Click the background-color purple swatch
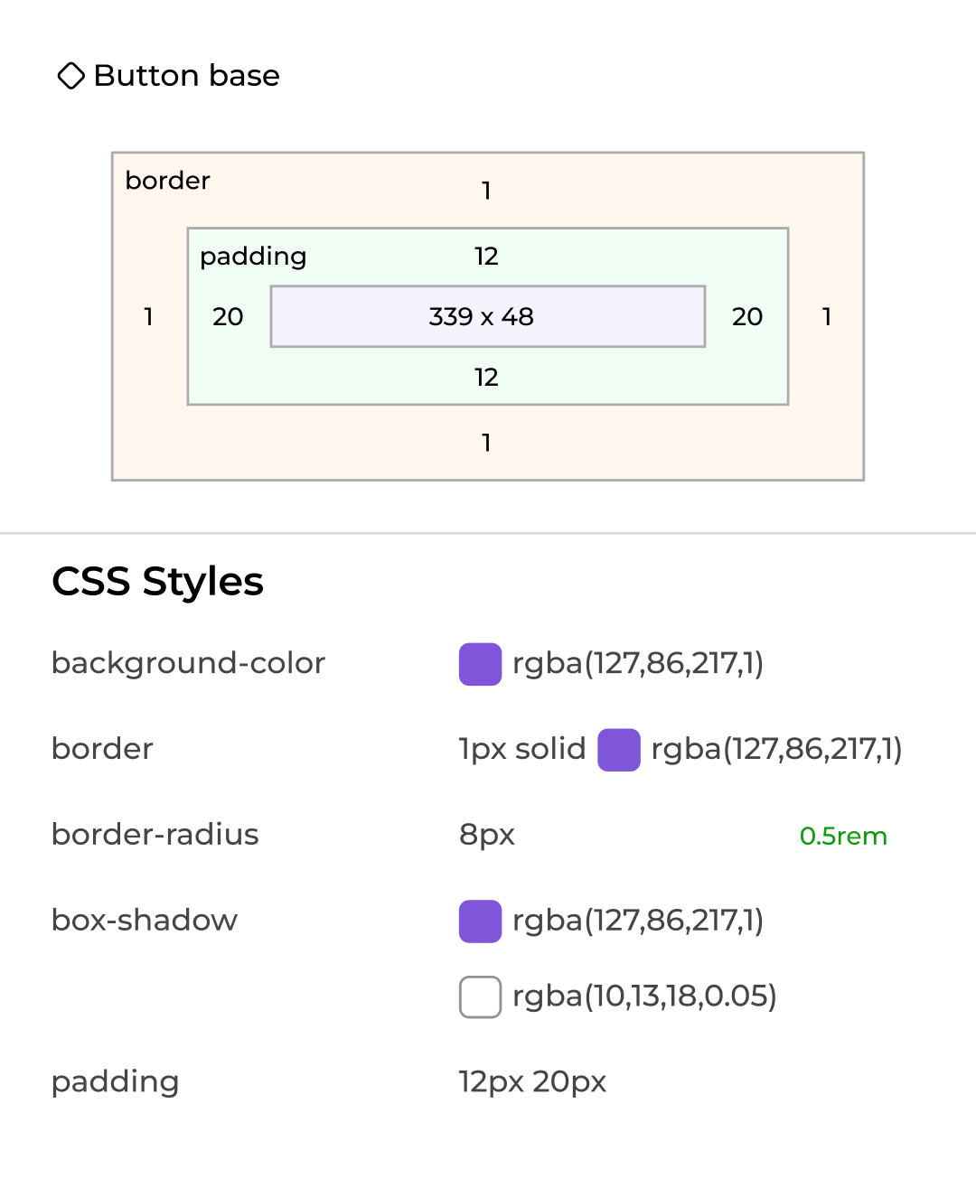 point(480,664)
